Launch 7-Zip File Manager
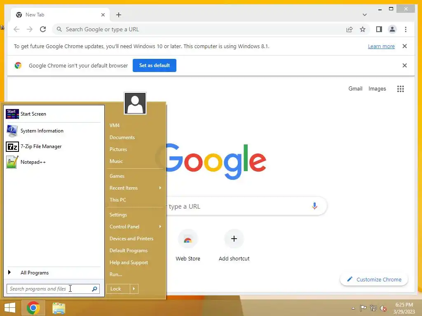Screen dimensions: 422x316 pyautogui.click(x=53, y=146)
